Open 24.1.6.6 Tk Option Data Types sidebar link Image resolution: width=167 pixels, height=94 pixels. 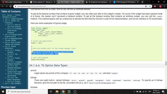coord(15,71)
